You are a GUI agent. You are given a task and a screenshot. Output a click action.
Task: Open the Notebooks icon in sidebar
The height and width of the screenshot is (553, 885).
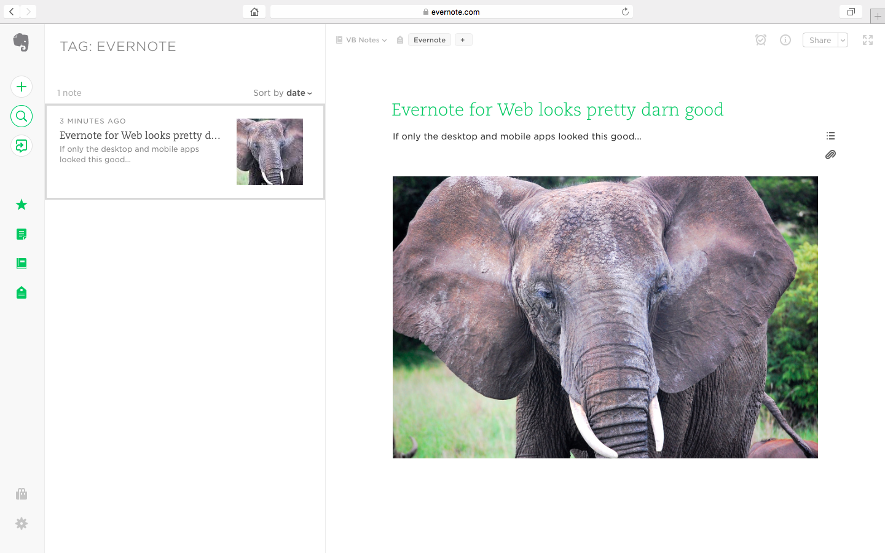pos(22,264)
